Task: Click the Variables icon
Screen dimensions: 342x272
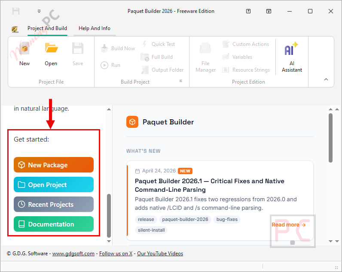Action: (226, 57)
